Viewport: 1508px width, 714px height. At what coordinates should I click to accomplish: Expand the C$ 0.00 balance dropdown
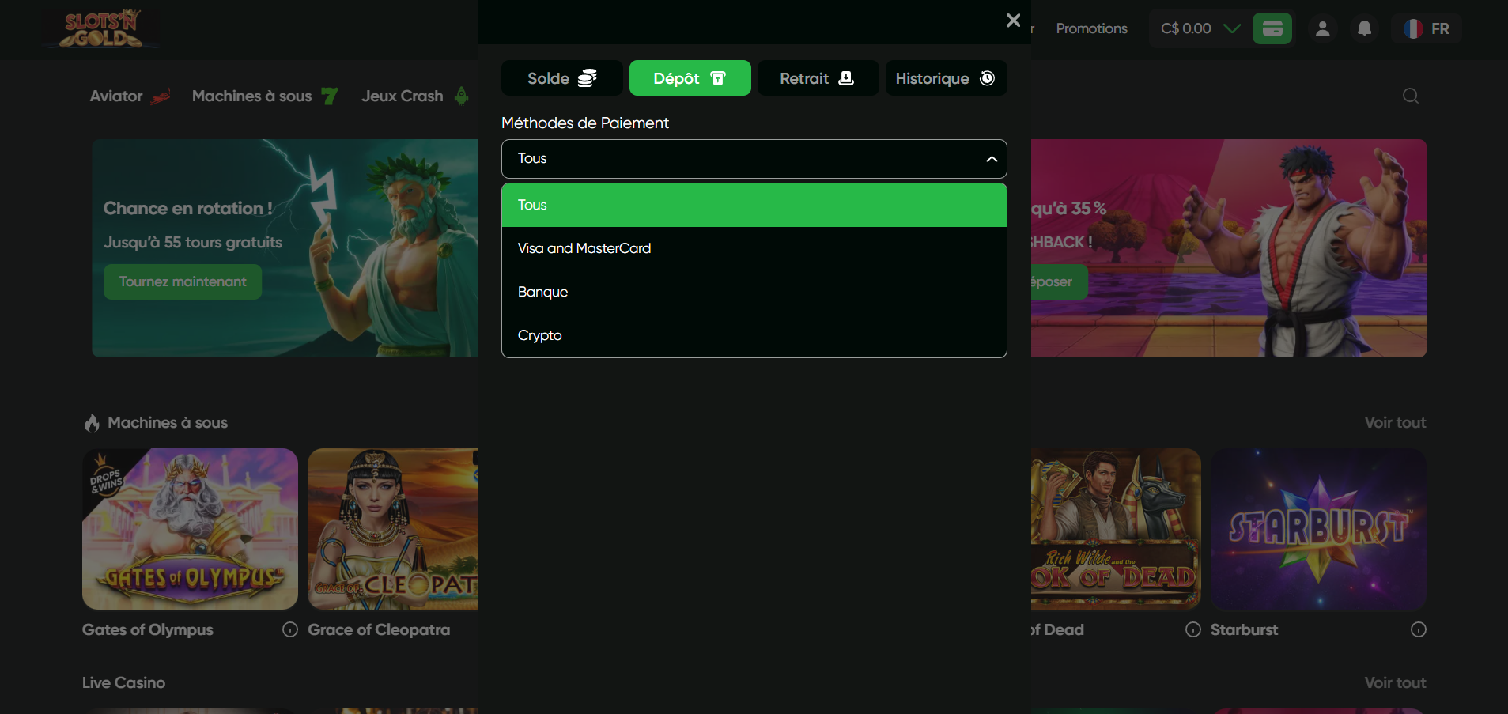(1199, 28)
